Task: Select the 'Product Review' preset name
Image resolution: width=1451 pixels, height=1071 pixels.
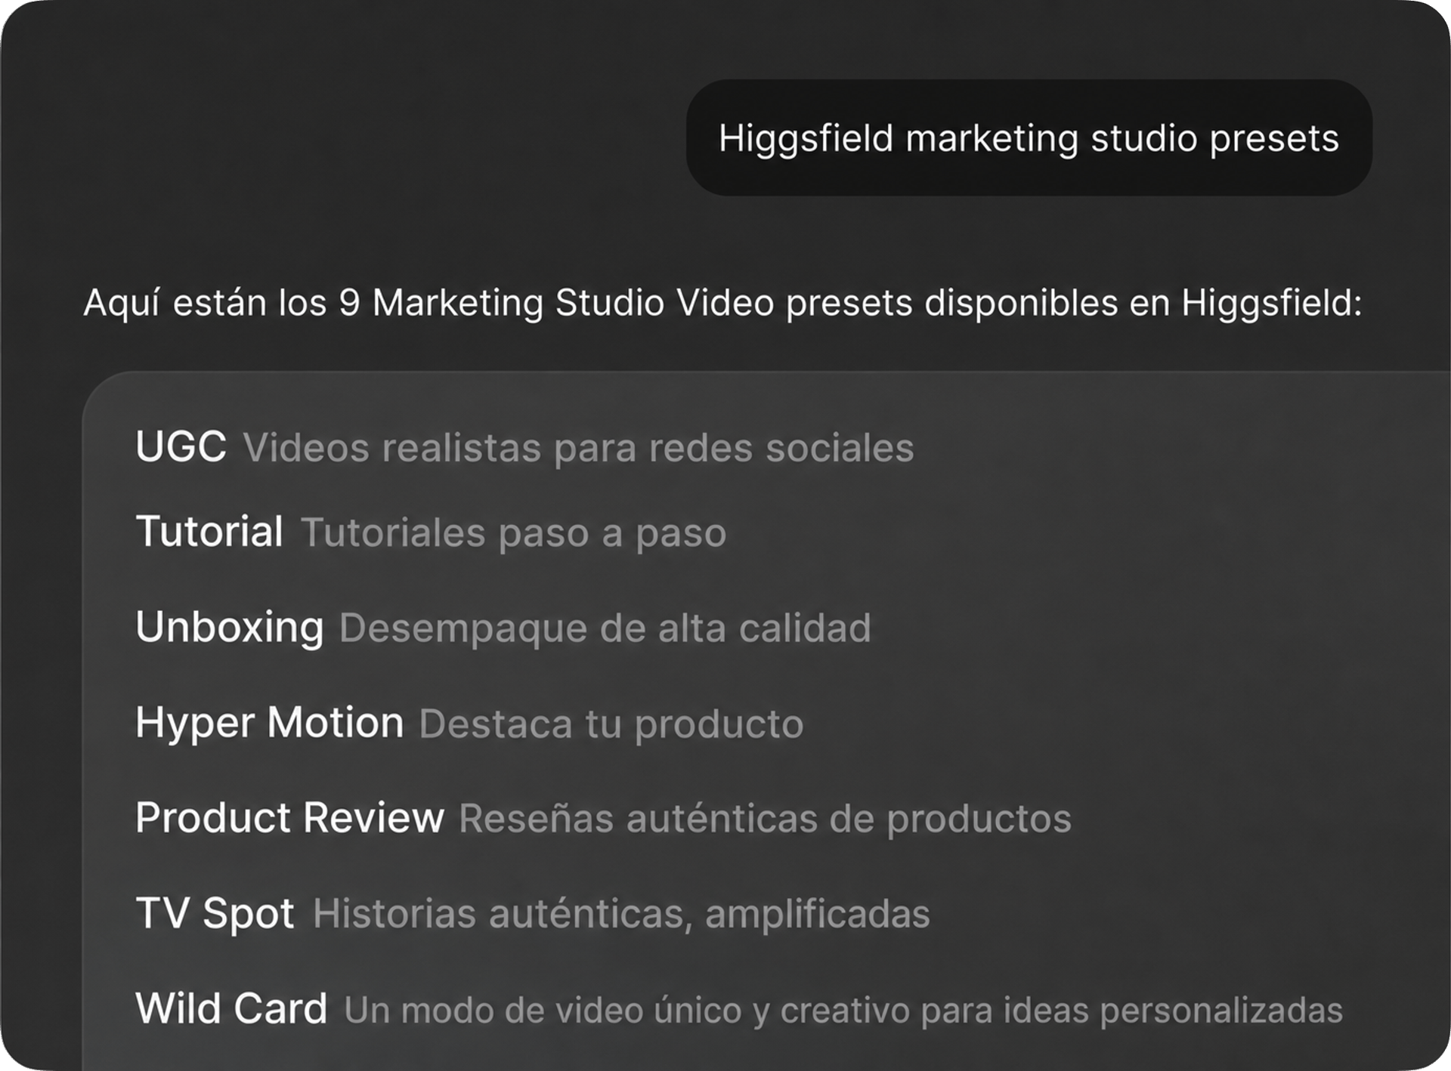Action: 290,817
